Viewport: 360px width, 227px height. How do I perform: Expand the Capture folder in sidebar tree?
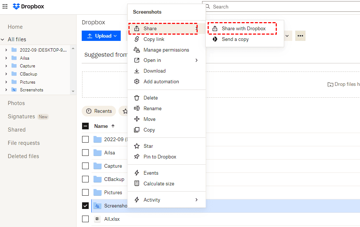click(x=6, y=66)
